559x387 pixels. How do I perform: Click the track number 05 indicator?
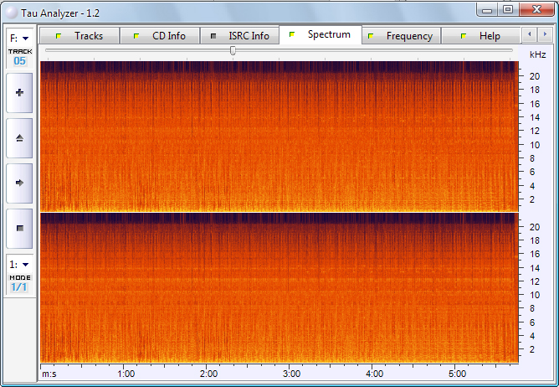[x=19, y=60]
